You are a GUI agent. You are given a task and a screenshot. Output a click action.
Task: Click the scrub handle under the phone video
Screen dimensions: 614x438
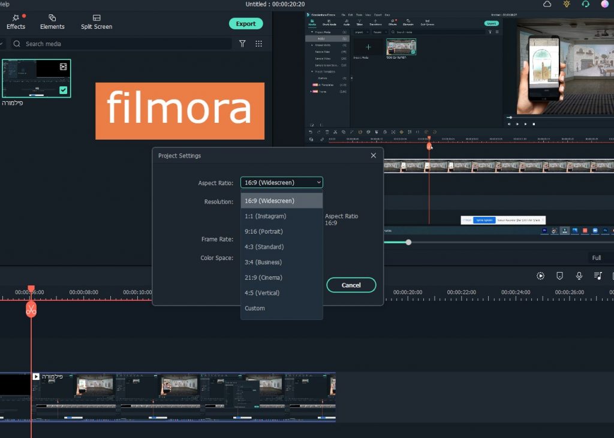[x=510, y=117]
